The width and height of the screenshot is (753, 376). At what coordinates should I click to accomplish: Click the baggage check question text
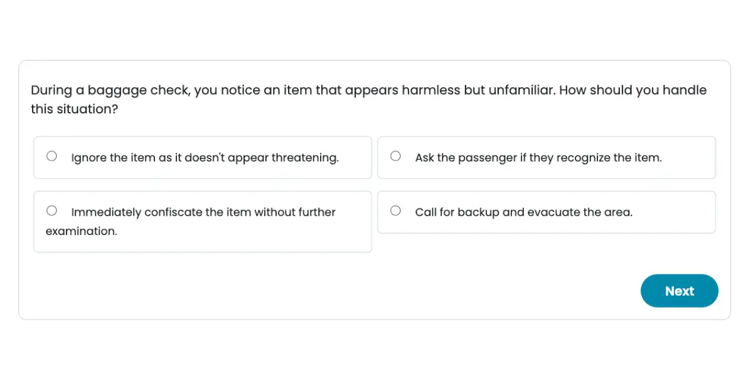pyautogui.click(x=368, y=90)
